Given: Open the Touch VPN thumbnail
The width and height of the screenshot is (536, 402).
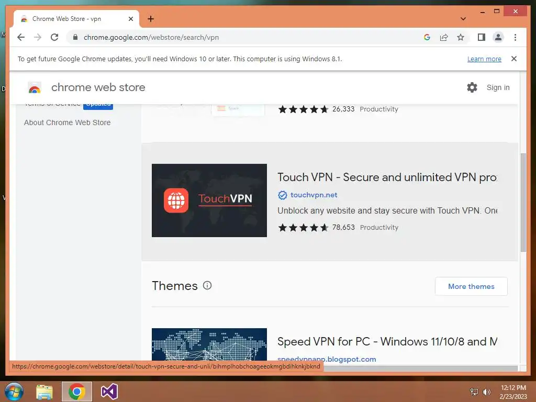Looking at the screenshot, I should [209, 200].
